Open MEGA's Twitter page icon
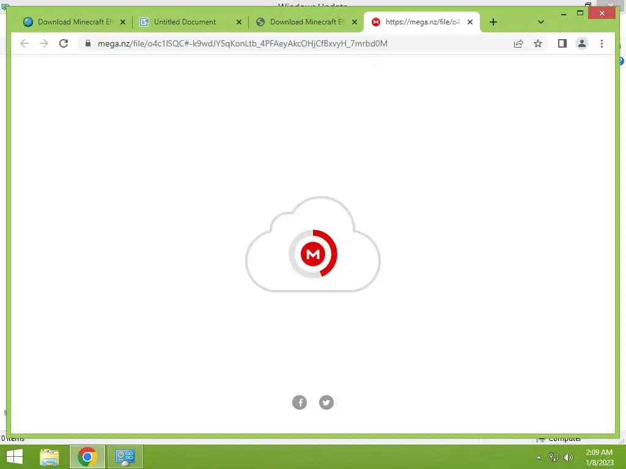Viewport: 626px width, 469px height. pos(326,402)
